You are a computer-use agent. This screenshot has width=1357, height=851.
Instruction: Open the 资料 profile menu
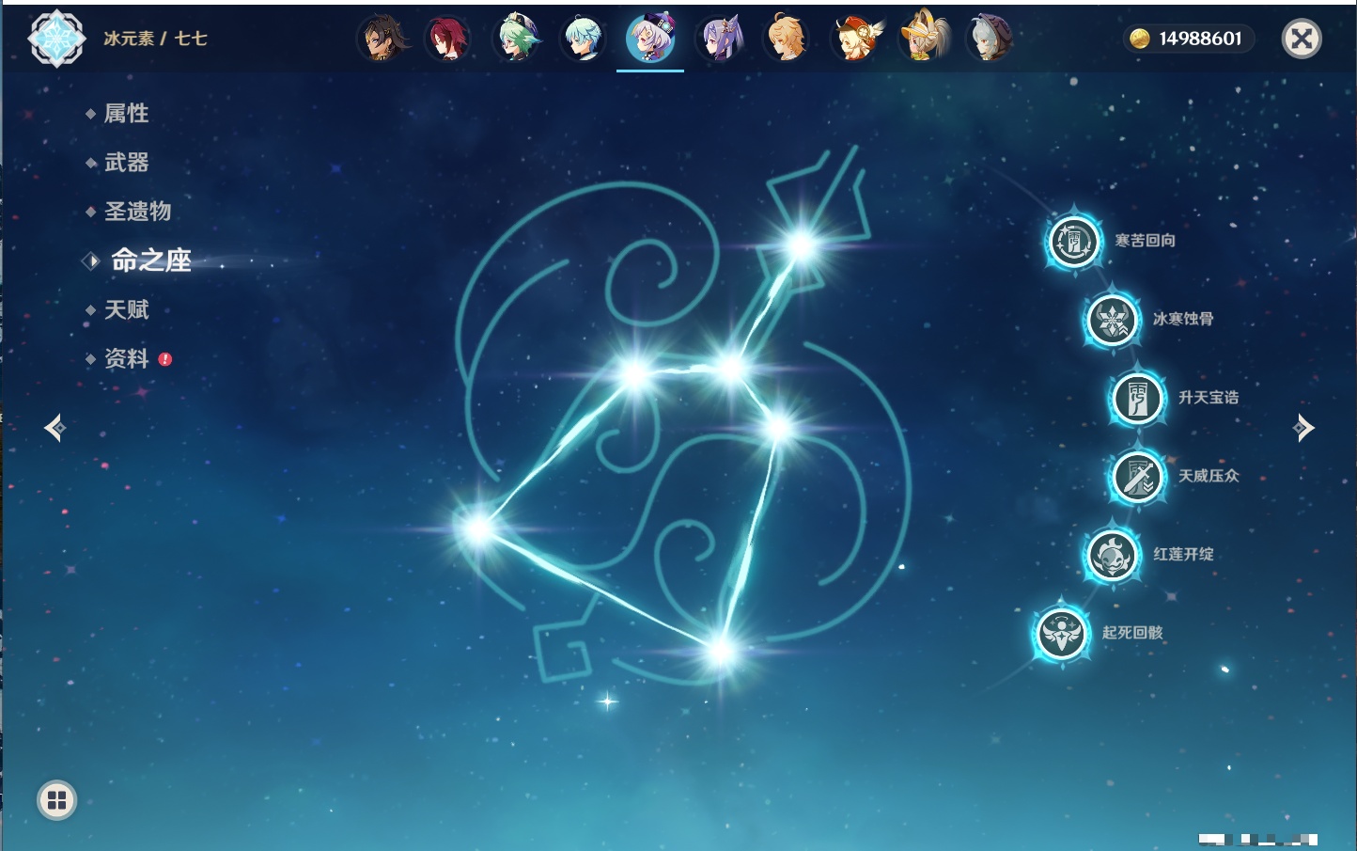pyautogui.click(x=126, y=358)
